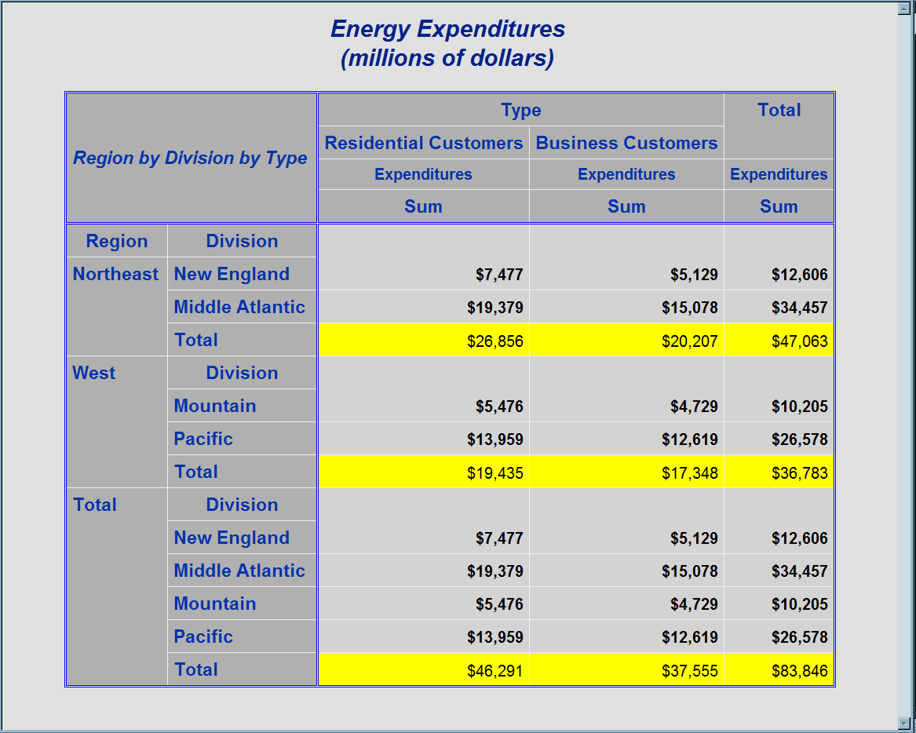This screenshot has width=916, height=733.
Task: Select the Region by Division by Type header
Action: 191,158
